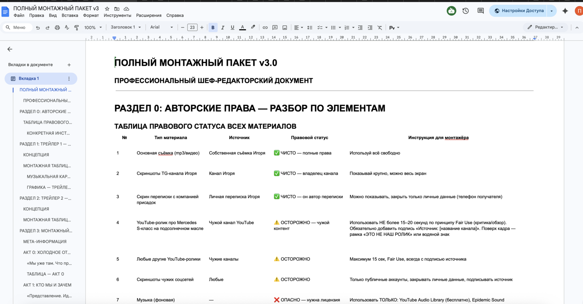
Task: Increase paragraph indent
Action: pyautogui.click(x=370, y=27)
